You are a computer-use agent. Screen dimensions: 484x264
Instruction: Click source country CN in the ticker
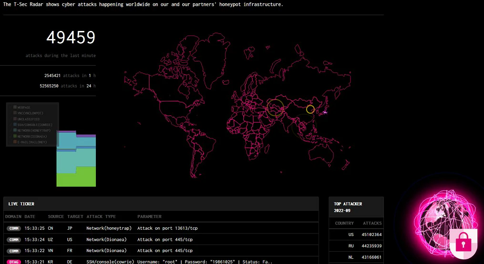[51, 229]
